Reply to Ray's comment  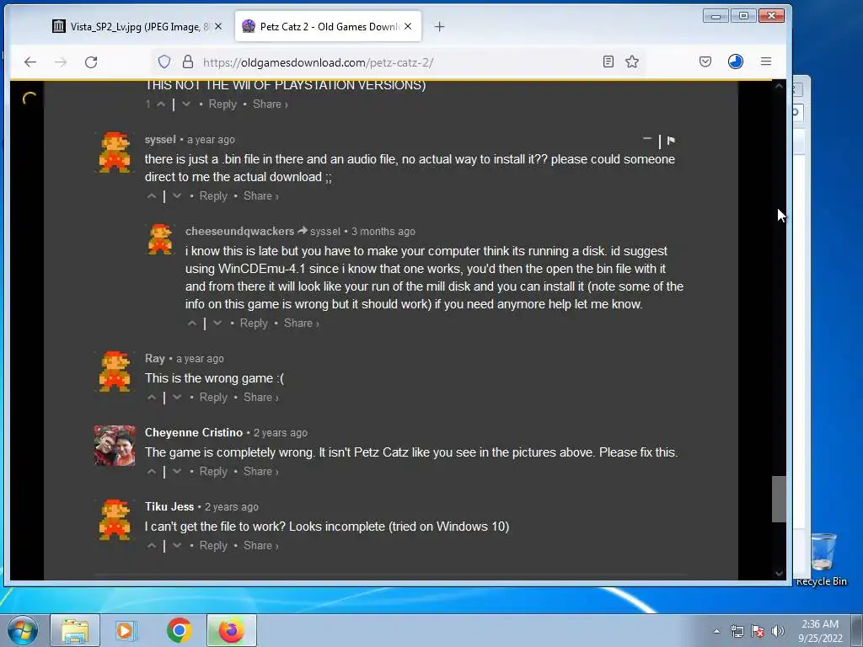point(213,398)
